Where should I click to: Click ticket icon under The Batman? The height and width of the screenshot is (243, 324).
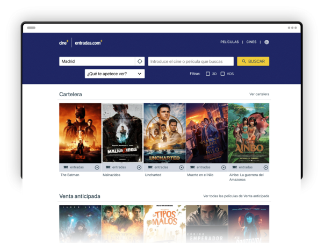pos(66,167)
